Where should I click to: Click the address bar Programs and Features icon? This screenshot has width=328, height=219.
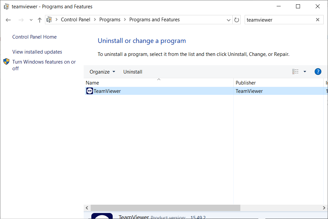[x=49, y=20]
